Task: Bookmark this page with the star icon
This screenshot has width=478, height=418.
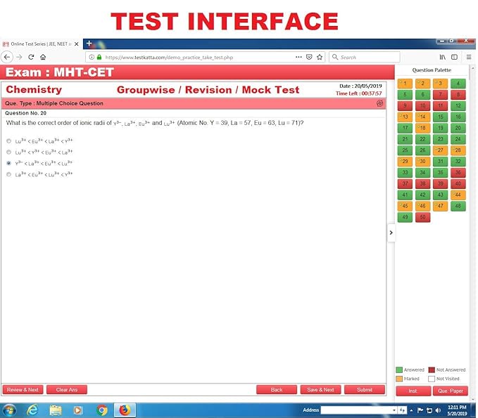Action: [320, 57]
